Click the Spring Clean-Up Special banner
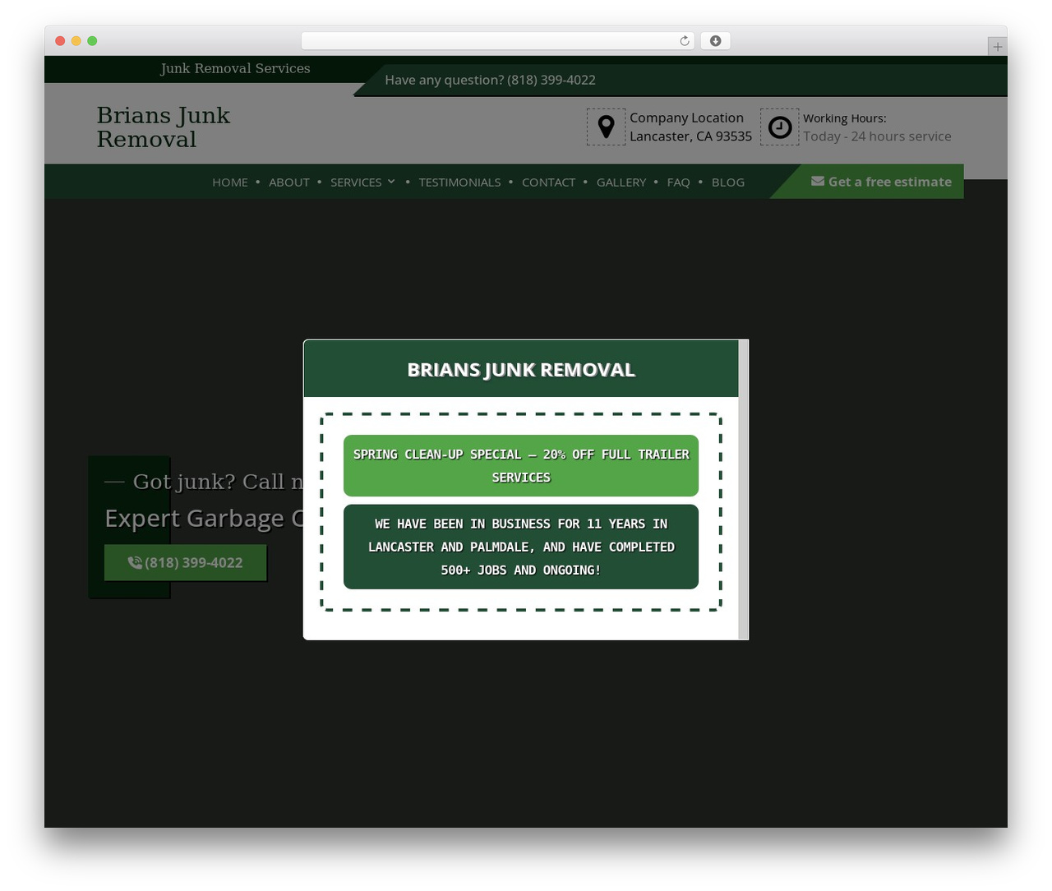The image size is (1052, 891). point(521,465)
